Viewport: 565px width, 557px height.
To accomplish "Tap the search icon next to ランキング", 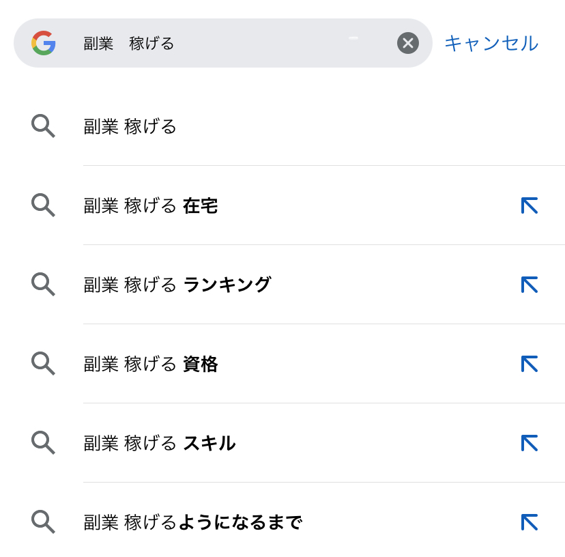I will coord(43,284).
